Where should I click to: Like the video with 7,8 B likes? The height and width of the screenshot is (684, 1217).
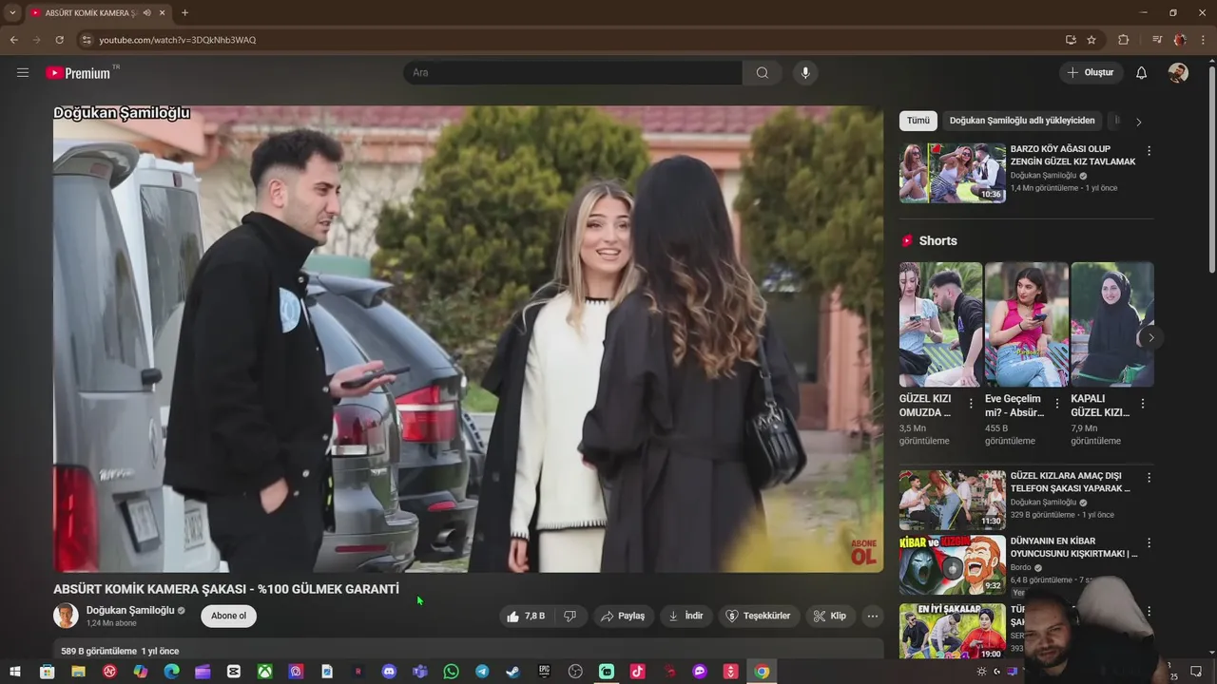[526, 617]
